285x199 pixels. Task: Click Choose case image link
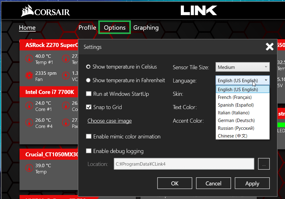pos(109,121)
